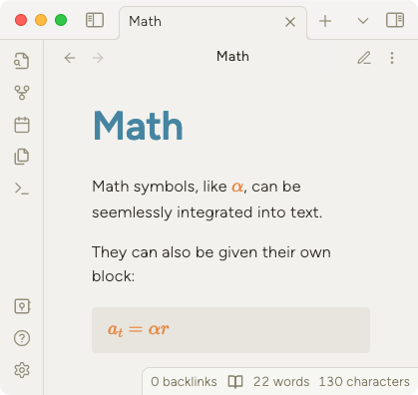
Task: Open today's daily note calendar icon
Action: pos(22,125)
